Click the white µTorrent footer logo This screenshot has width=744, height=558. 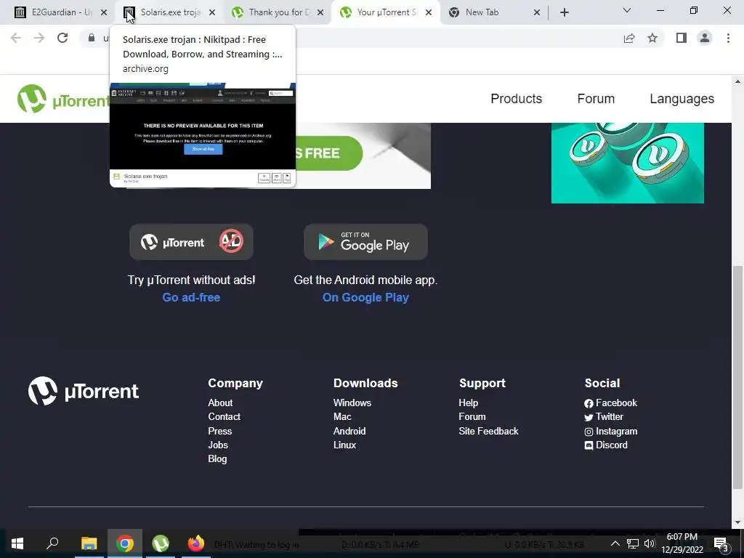(x=84, y=391)
